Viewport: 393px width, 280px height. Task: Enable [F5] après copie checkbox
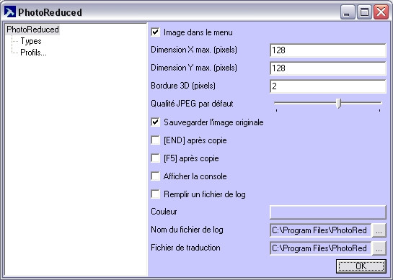pos(155,158)
